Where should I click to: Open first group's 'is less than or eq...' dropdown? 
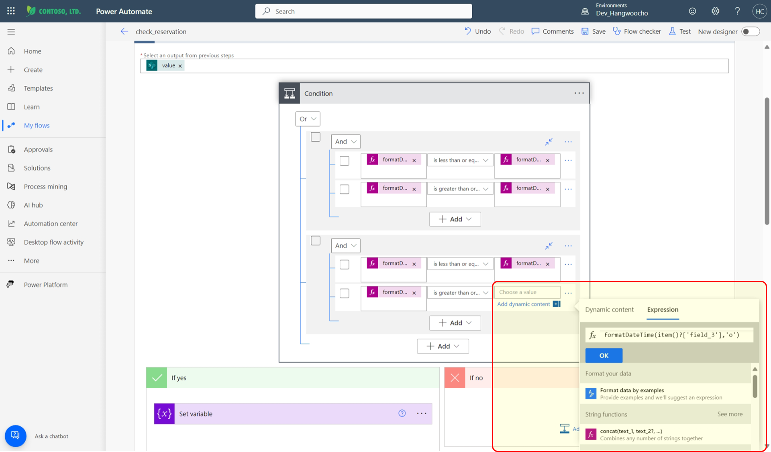pyautogui.click(x=460, y=160)
